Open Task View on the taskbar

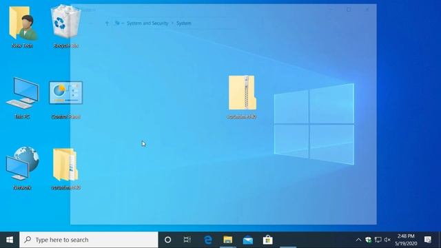pos(187,240)
